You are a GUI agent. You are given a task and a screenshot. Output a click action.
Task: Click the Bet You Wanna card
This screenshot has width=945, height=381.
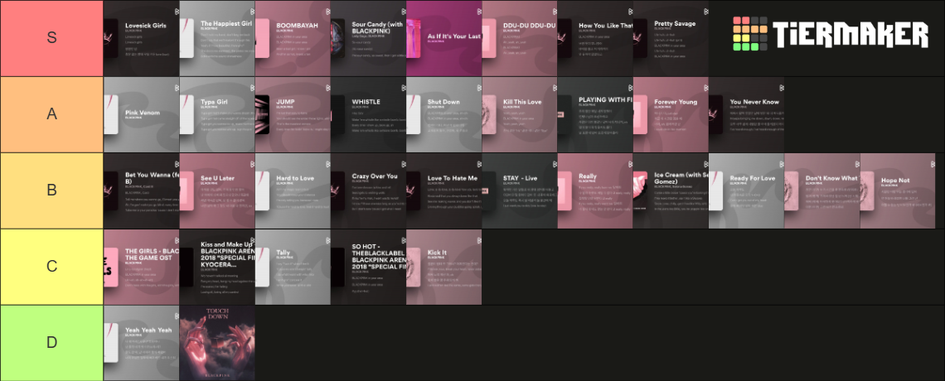coord(142,190)
